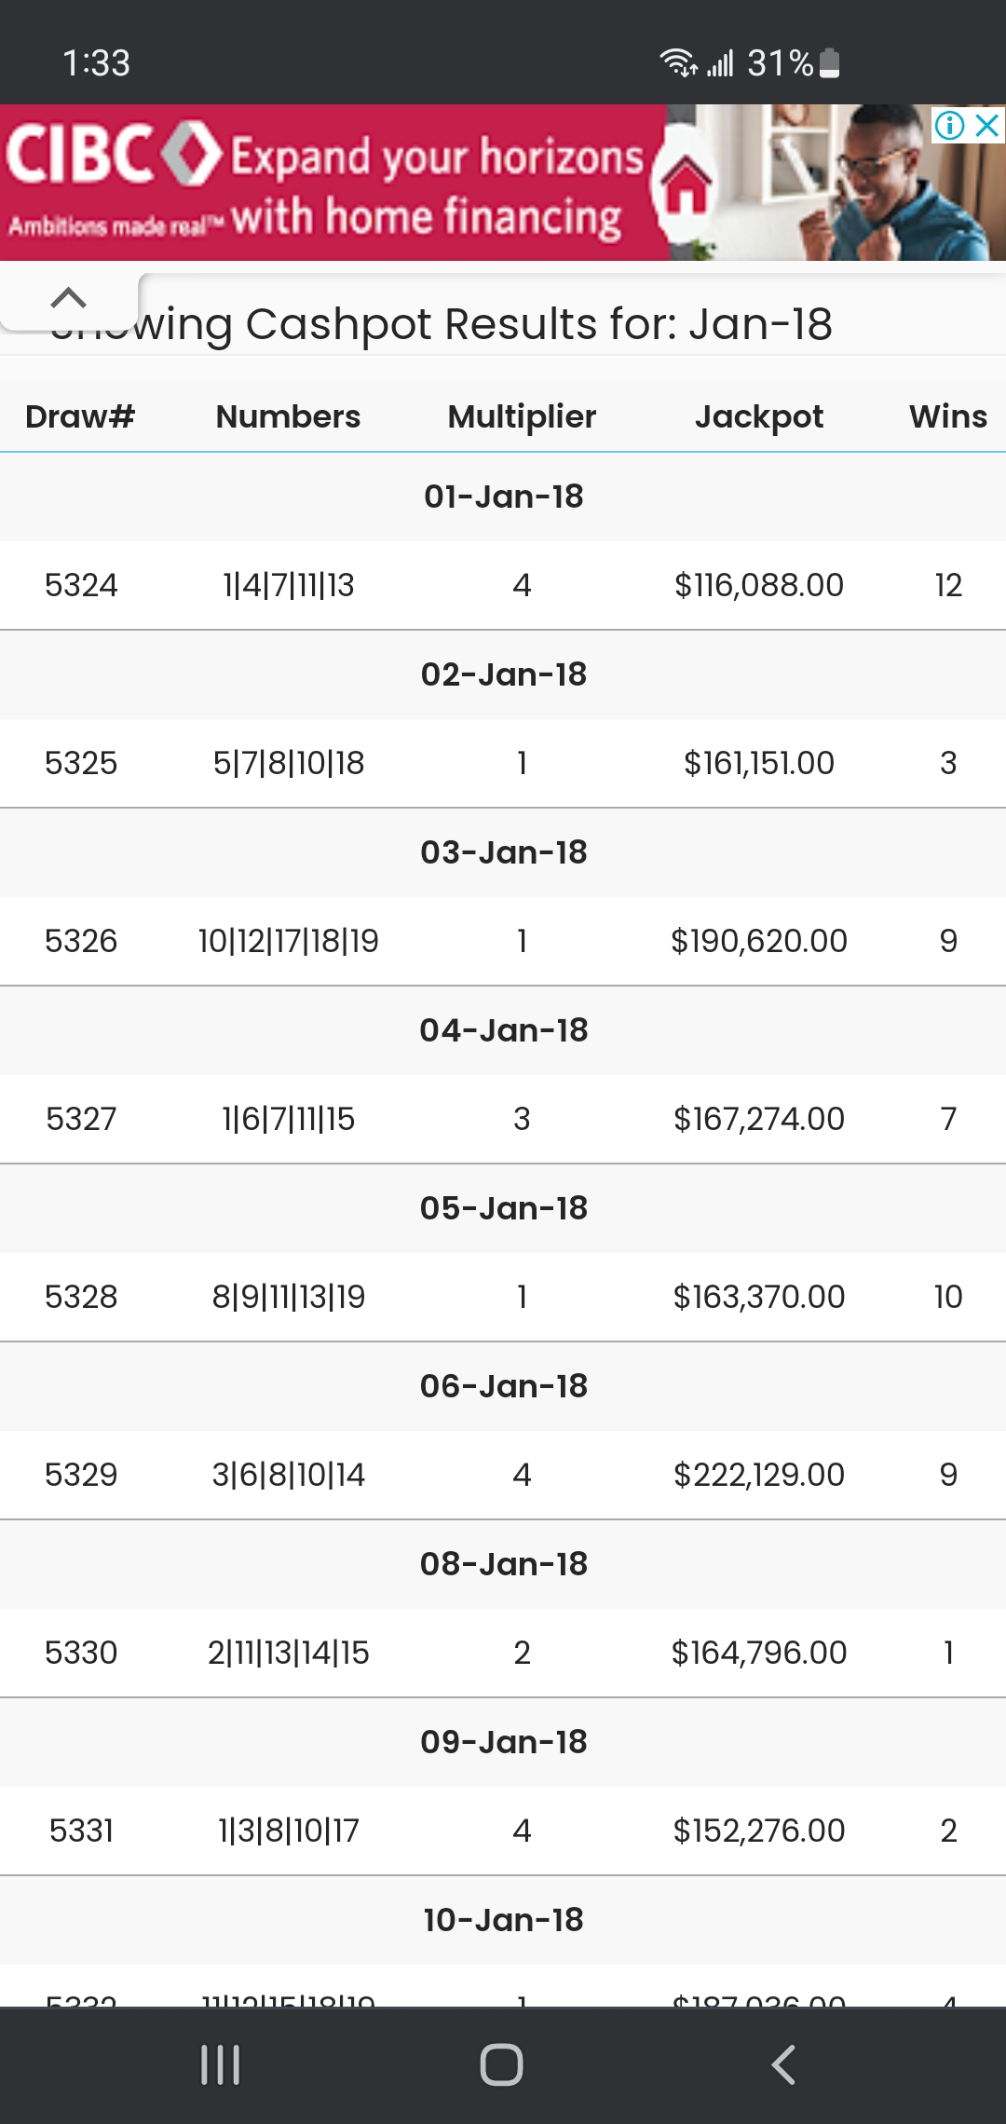Sort by the Draw# column header

click(x=80, y=416)
